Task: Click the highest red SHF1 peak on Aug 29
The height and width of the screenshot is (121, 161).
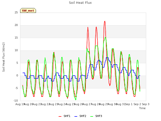Action: (105, 21)
